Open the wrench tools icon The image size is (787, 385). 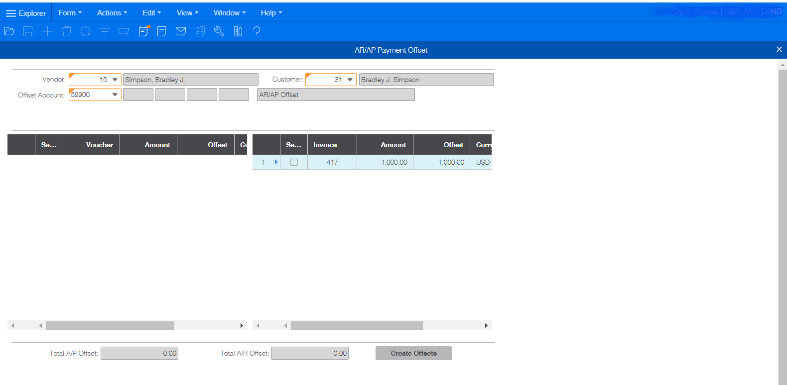(x=219, y=31)
